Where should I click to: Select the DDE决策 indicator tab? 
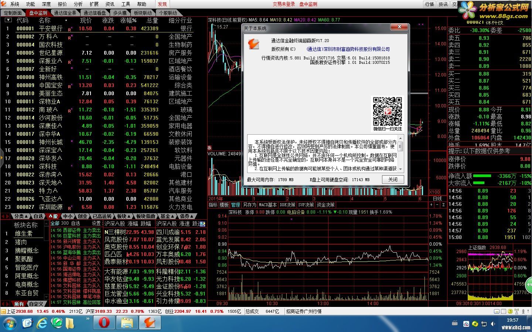click(287, 205)
